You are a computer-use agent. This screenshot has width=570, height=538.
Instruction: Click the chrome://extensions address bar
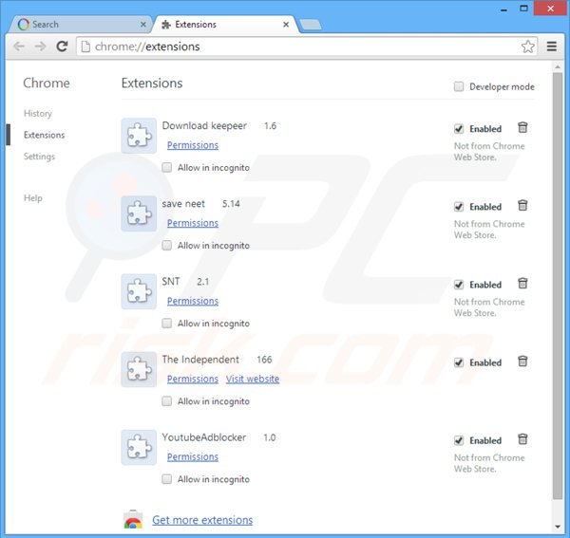(305, 46)
